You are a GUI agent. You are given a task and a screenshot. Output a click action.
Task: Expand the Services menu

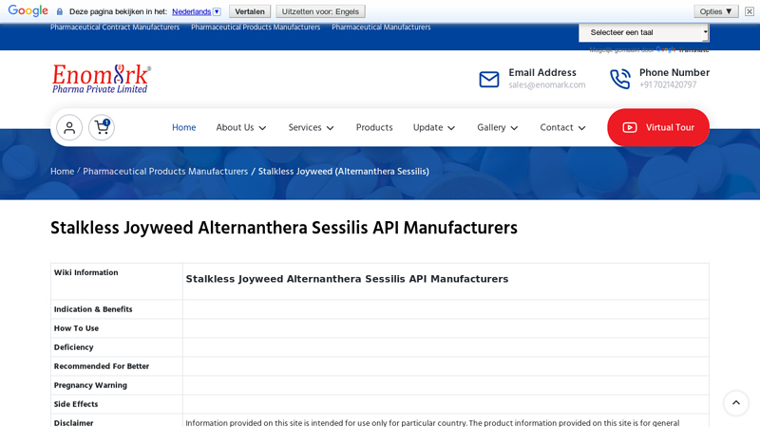pyautogui.click(x=311, y=127)
